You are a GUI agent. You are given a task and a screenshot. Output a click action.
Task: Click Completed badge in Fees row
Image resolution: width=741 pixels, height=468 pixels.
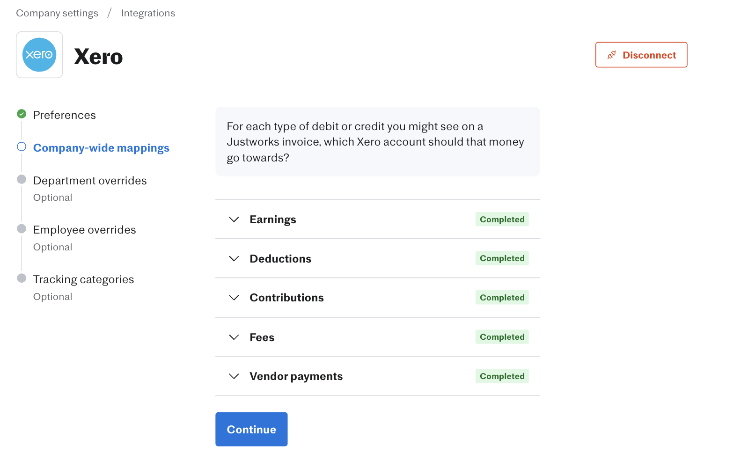502,337
